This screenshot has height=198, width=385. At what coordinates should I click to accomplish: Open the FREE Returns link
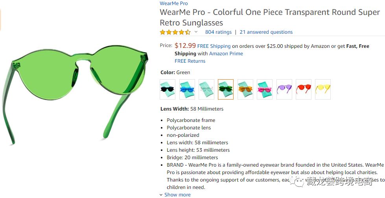[x=190, y=61]
